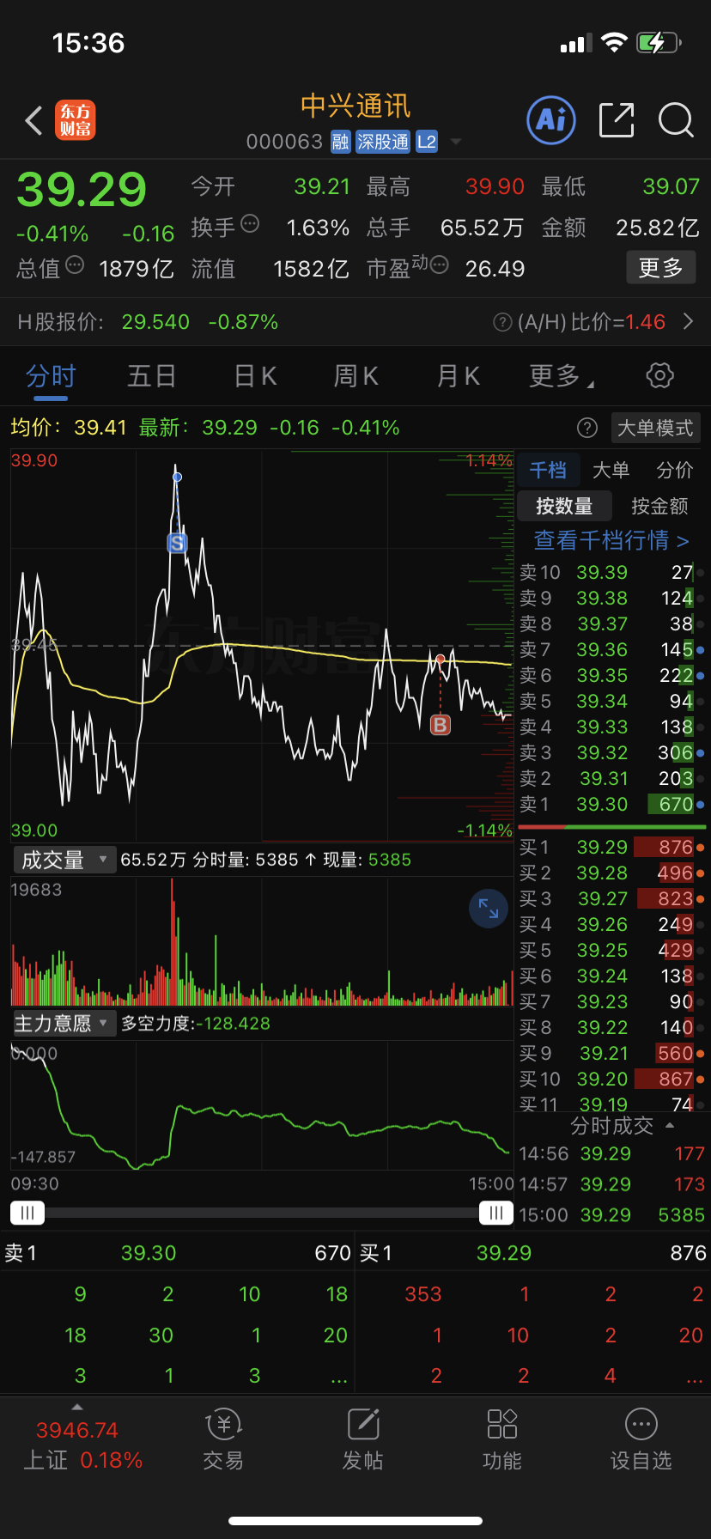This screenshot has height=1539, width=711.
Task: Open H股 quote chevron arrow
Action: coord(688,322)
